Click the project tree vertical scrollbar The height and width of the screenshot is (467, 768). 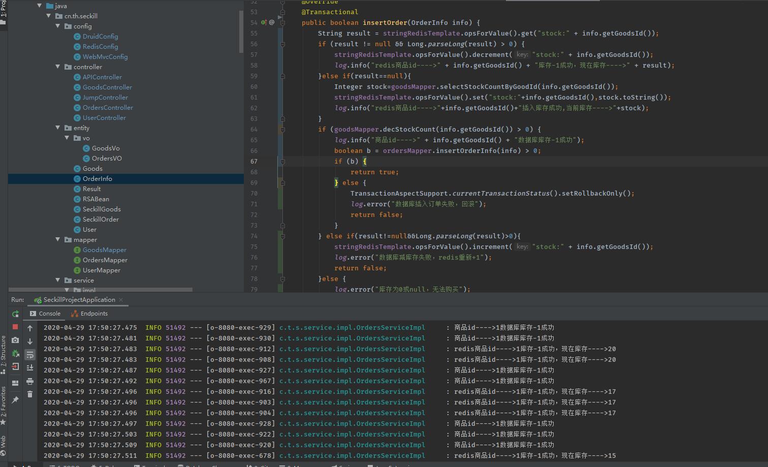coord(241,30)
